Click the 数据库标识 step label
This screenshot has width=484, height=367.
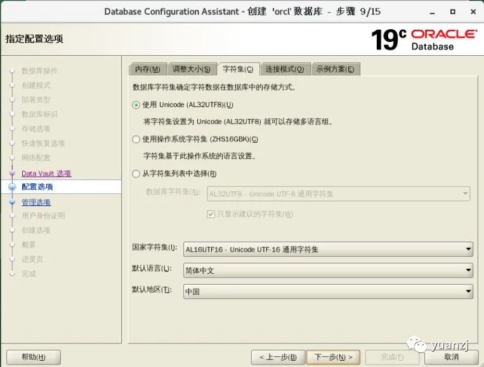point(39,114)
